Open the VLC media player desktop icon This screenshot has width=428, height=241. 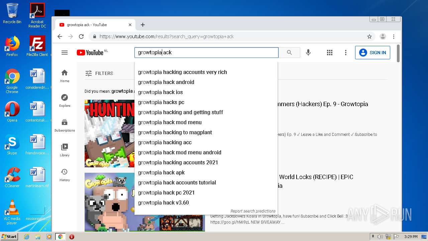point(12,212)
